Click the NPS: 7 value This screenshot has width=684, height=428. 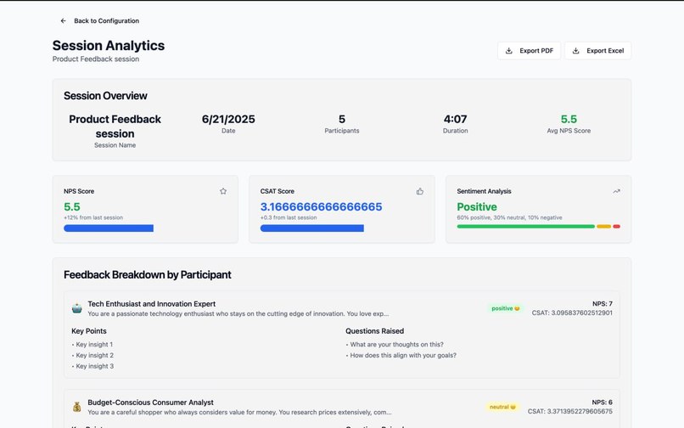point(603,303)
